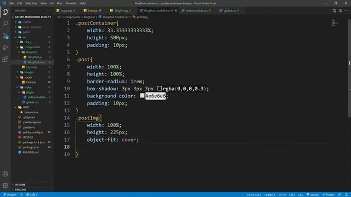Screen dimensions: 351x197
Task: Open README.md in the explorer tree
Action: click(31, 152)
